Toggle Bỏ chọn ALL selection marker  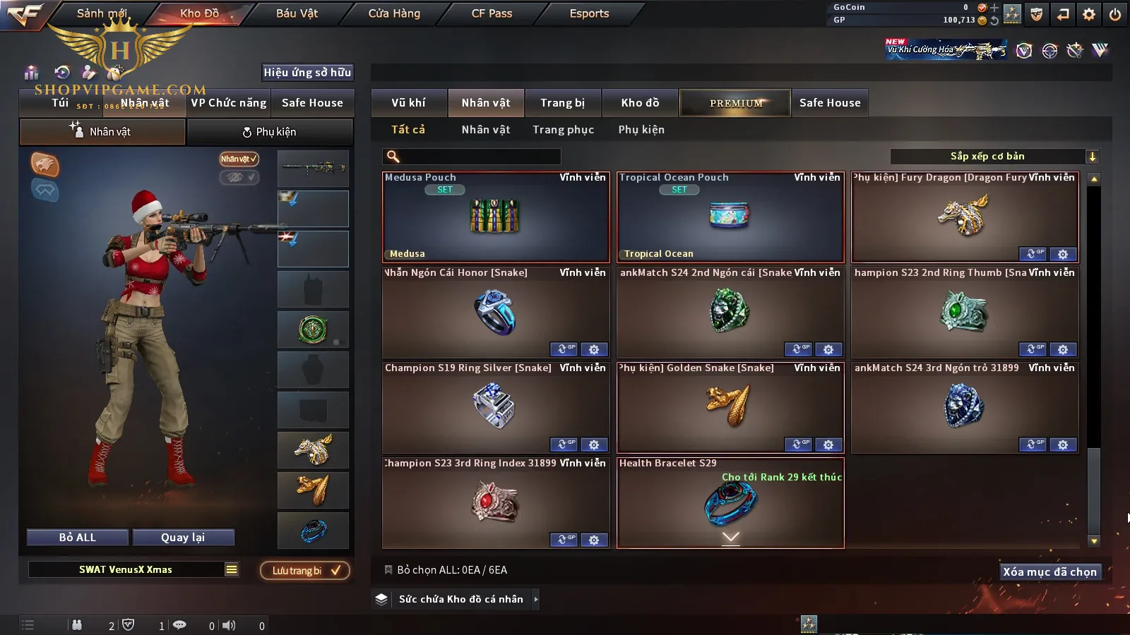[388, 569]
